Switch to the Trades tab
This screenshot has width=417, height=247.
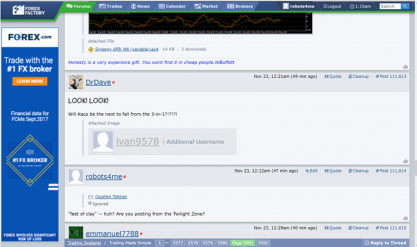click(x=111, y=6)
